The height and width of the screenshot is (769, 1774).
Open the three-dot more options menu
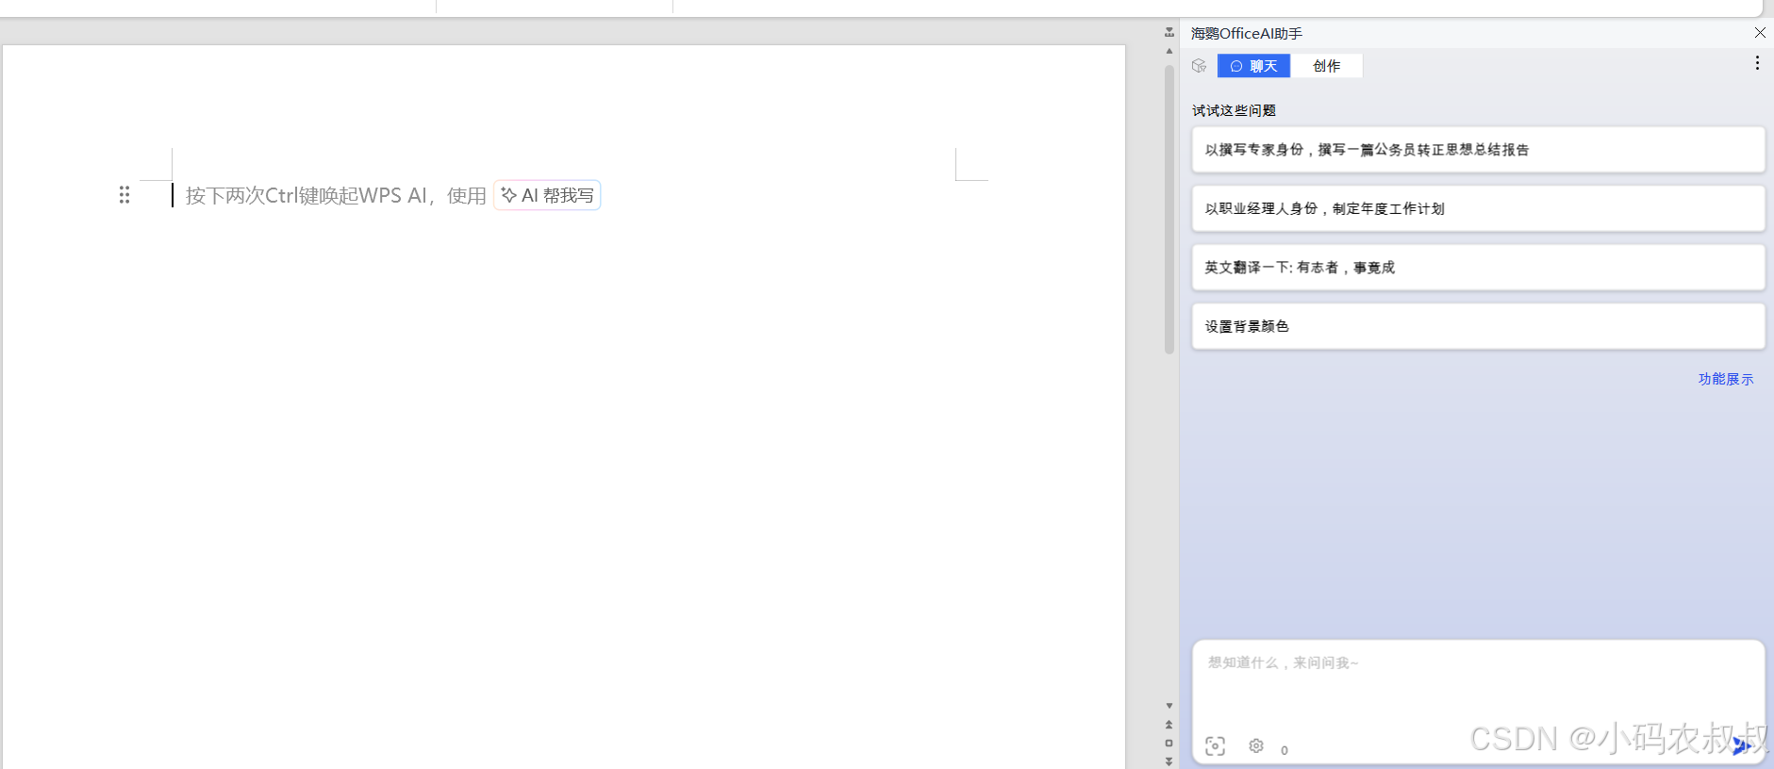point(1757,63)
